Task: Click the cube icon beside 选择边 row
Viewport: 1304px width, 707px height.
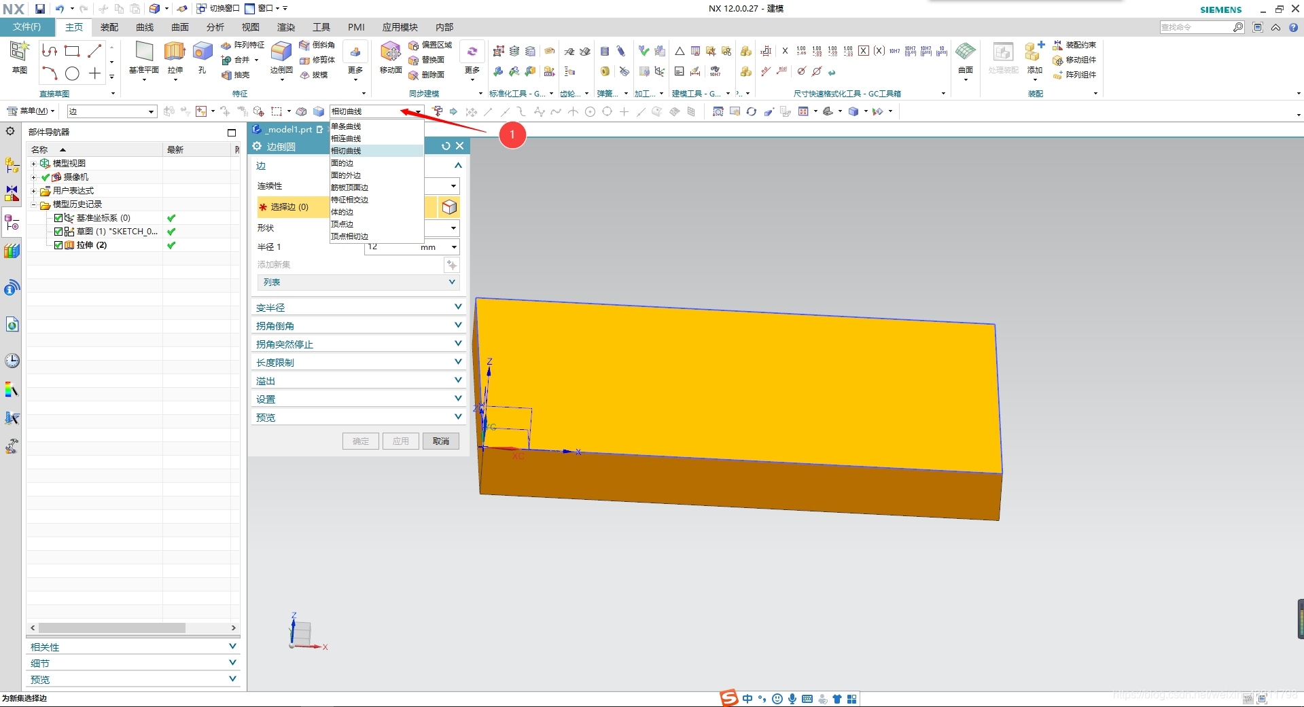Action: coord(449,207)
